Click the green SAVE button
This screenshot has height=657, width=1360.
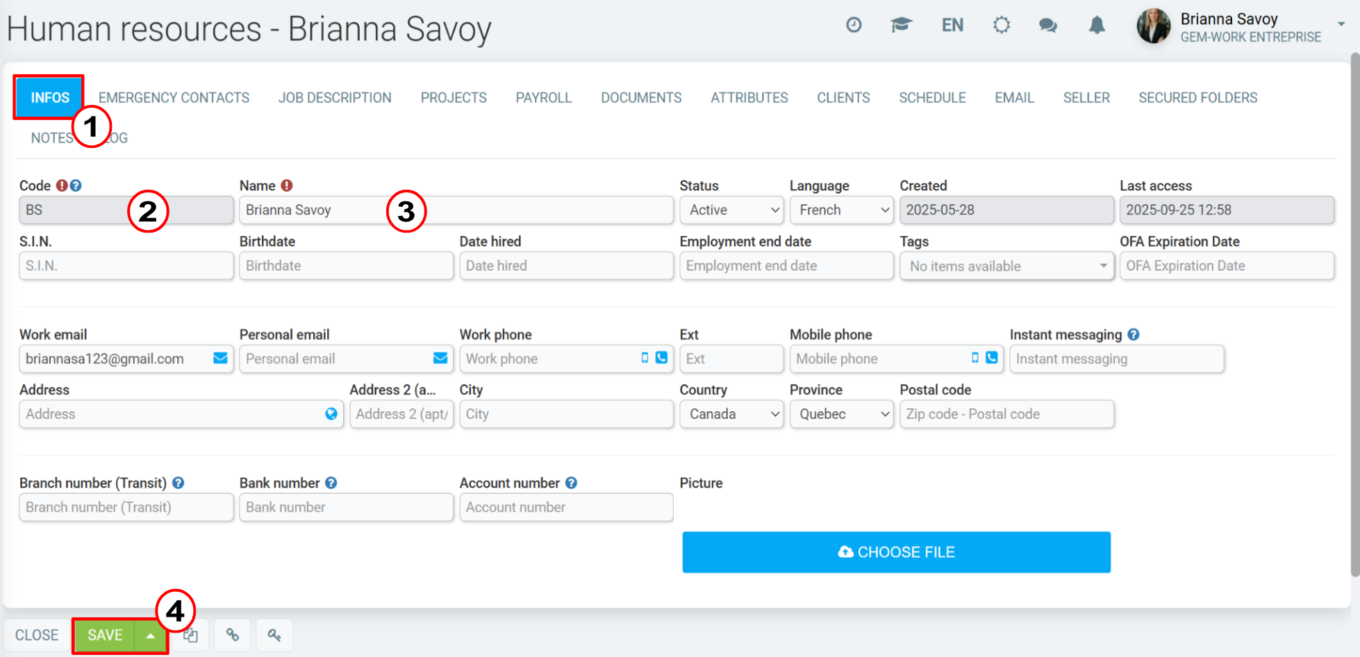105,635
